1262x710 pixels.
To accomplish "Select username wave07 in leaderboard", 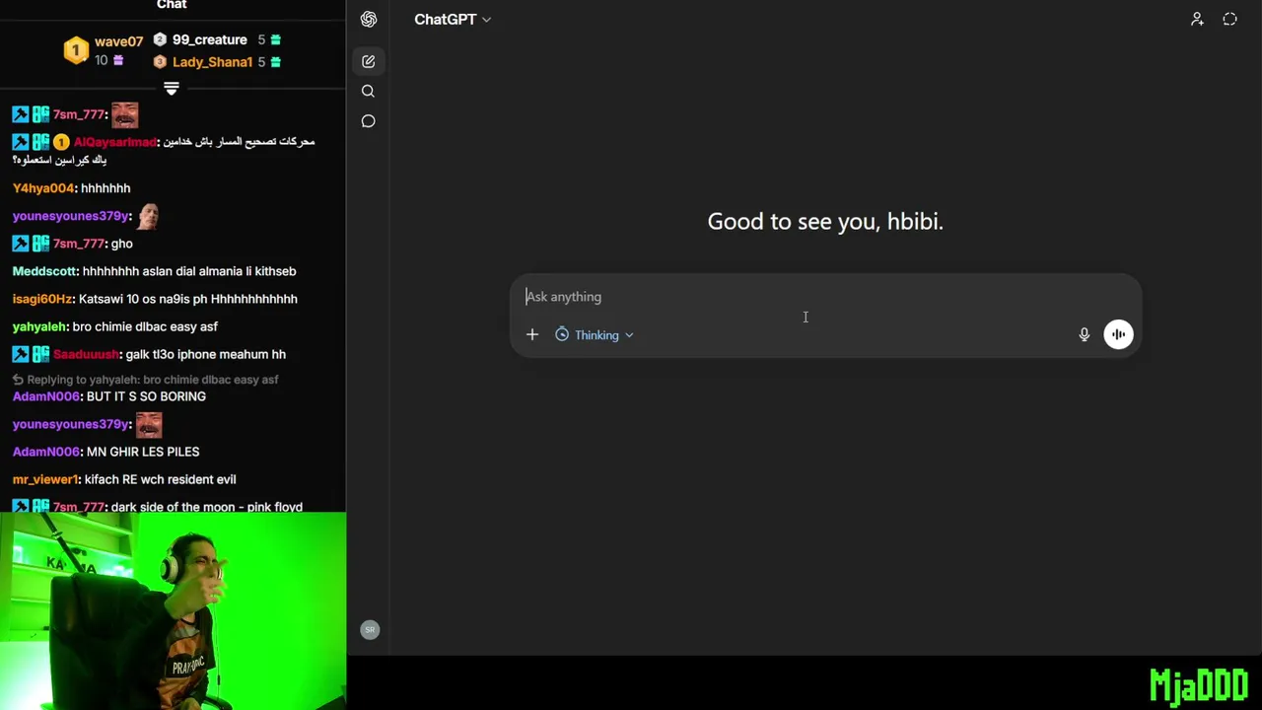I will (x=118, y=41).
